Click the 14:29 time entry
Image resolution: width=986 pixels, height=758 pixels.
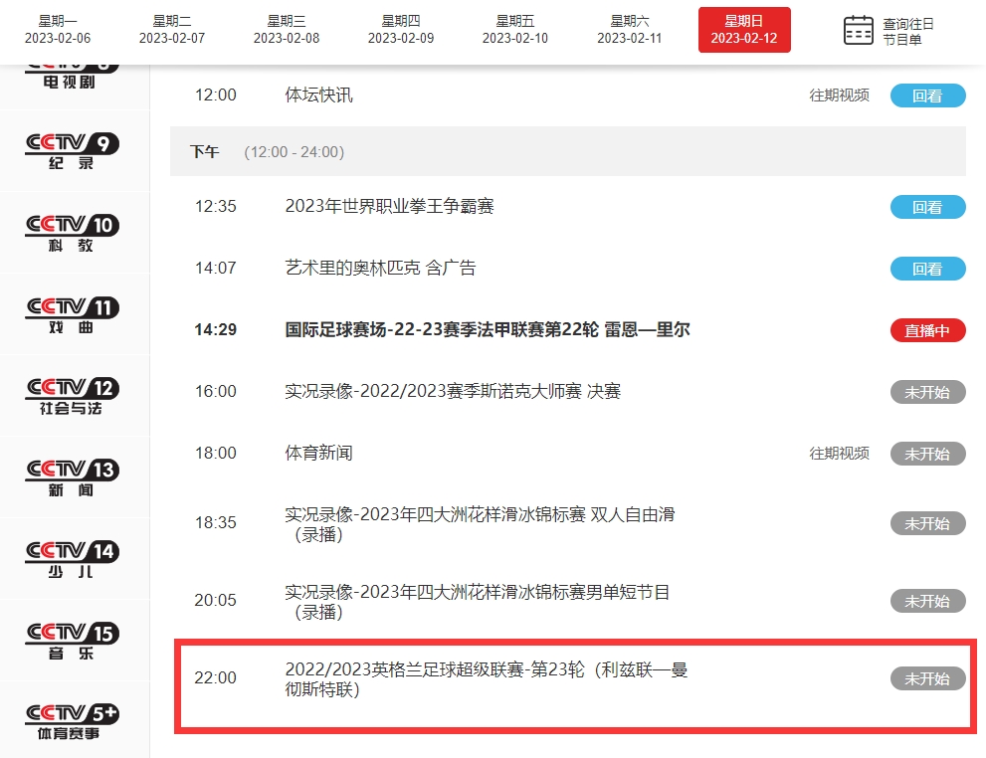tap(216, 329)
